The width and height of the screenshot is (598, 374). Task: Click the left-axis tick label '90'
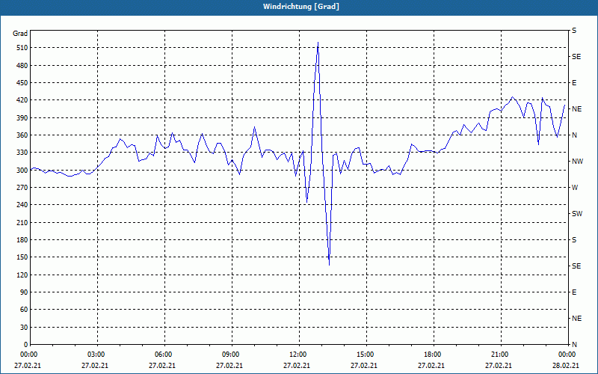pyautogui.click(x=24, y=292)
